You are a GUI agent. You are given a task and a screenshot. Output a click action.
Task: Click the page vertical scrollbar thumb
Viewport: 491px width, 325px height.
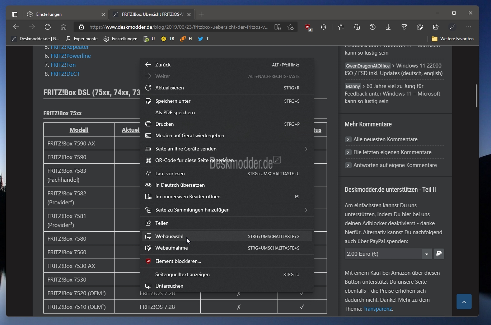477,96
